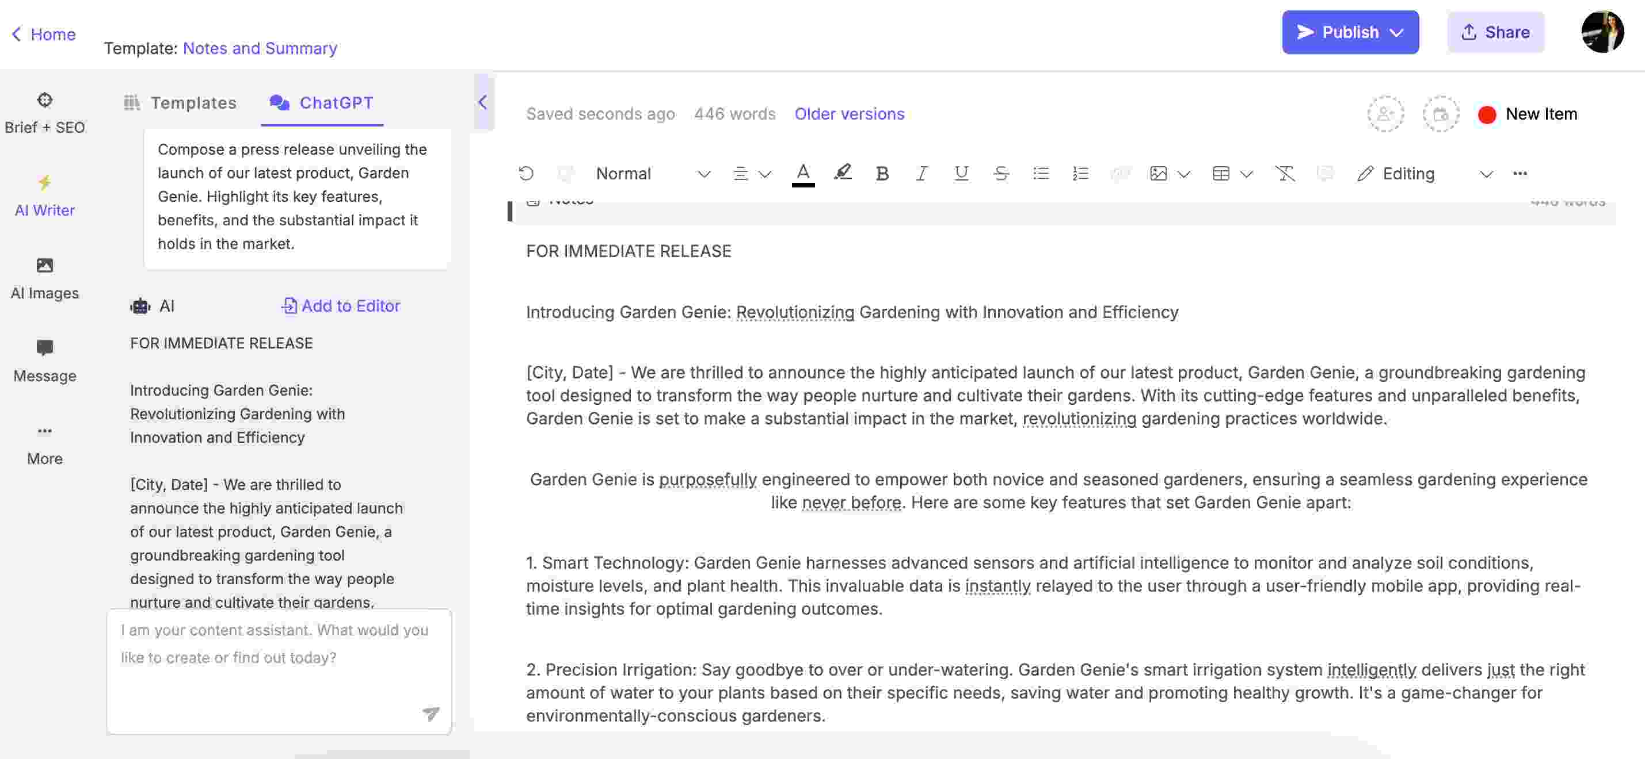Screen dimensions: 1645x759
Task: Click the red status indicator dot
Action: 1487,115
